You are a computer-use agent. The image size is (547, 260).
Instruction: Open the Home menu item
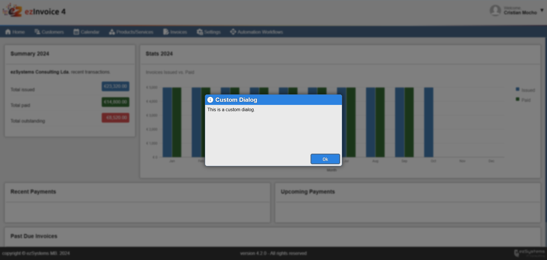tap(15, 32)
